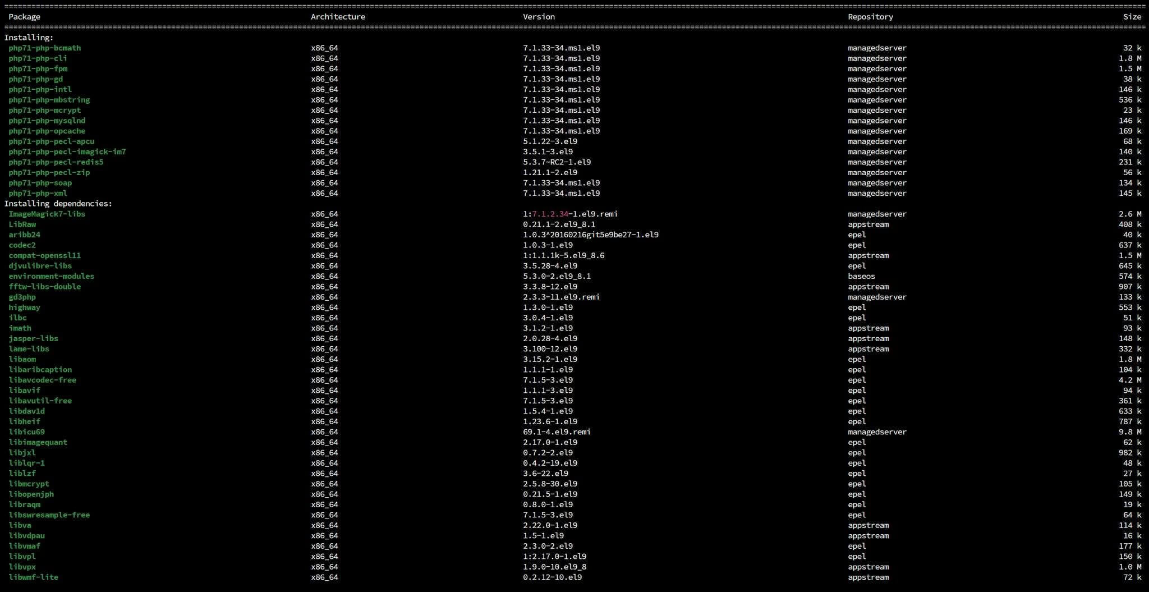
Task: Click the environment-modules dependency name
Action: (x=52, y=277)
